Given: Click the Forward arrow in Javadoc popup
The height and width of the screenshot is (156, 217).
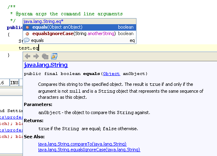Looking at the screenshot, I should (36, 56).
